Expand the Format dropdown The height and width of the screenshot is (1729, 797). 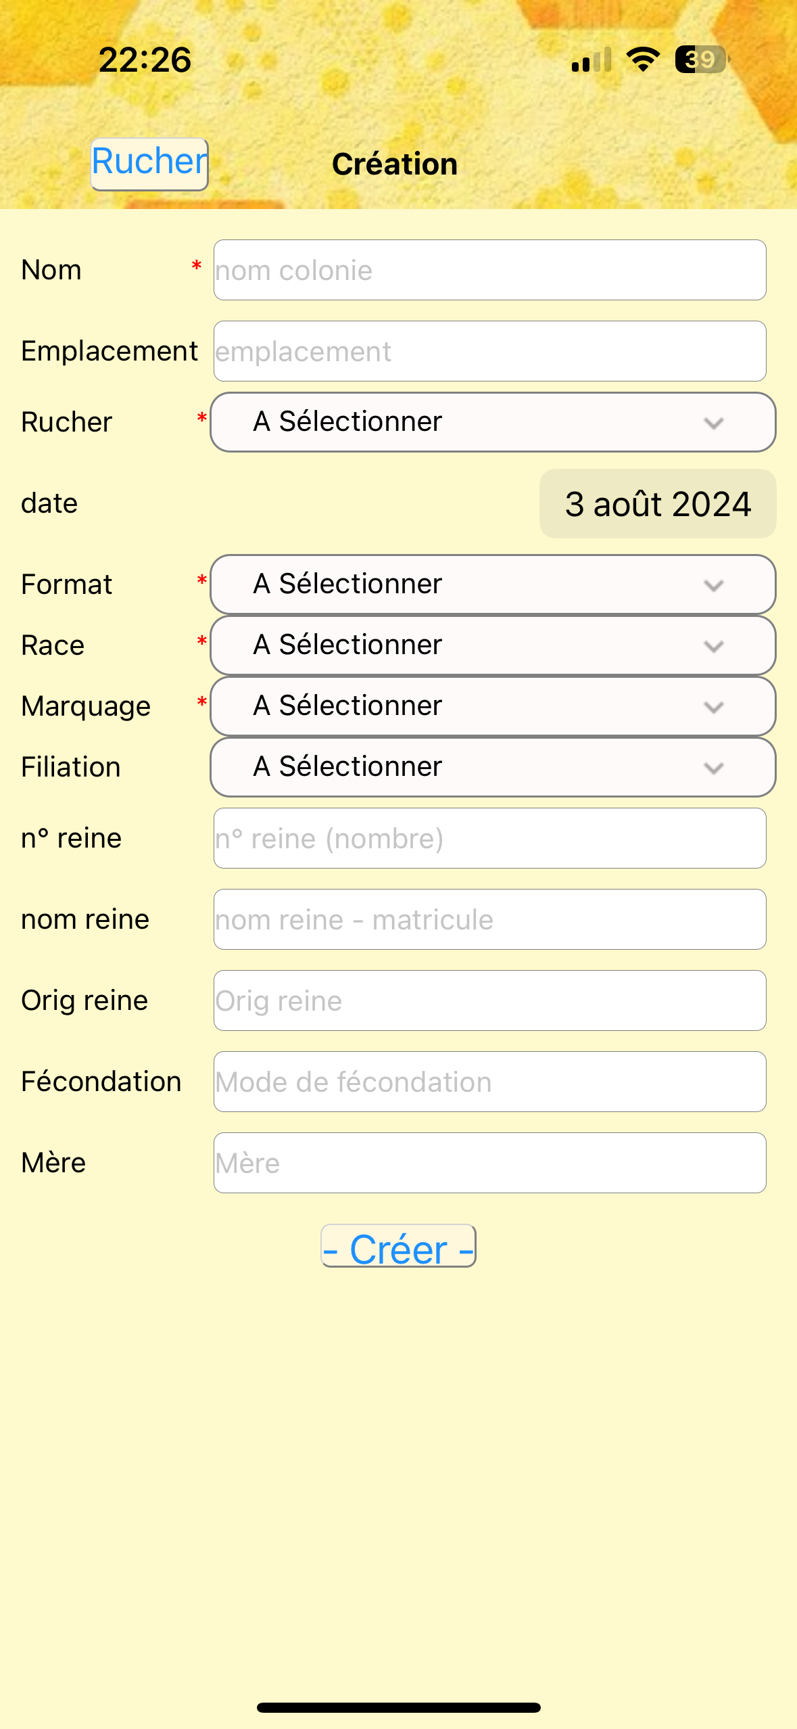click(x=492, y=584)
